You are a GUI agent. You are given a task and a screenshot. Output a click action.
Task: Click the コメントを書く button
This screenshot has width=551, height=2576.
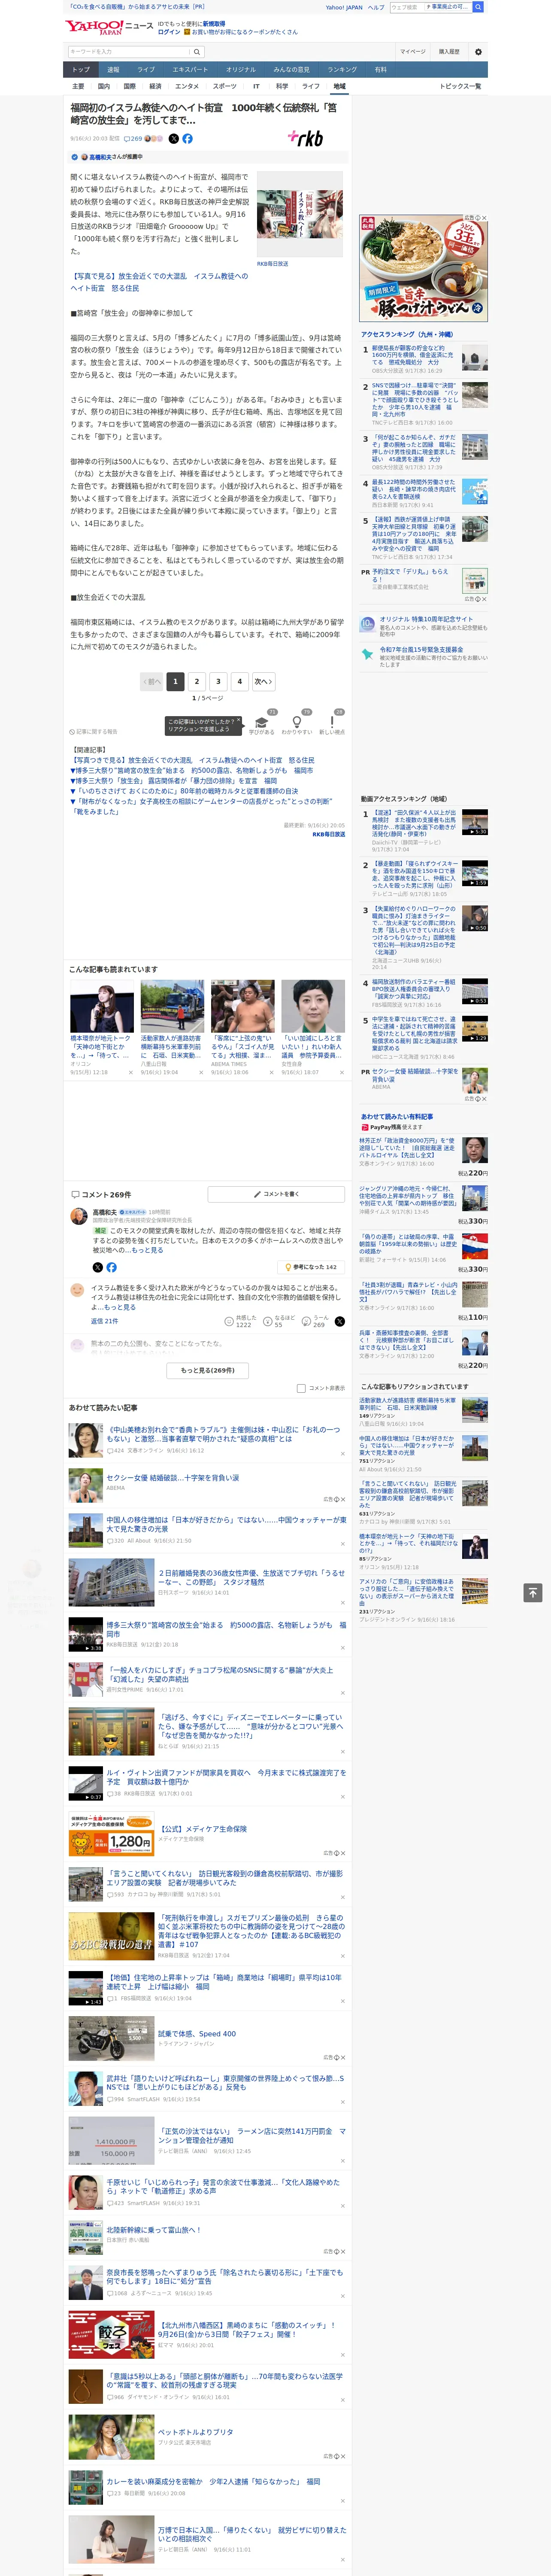[277, 1194]
